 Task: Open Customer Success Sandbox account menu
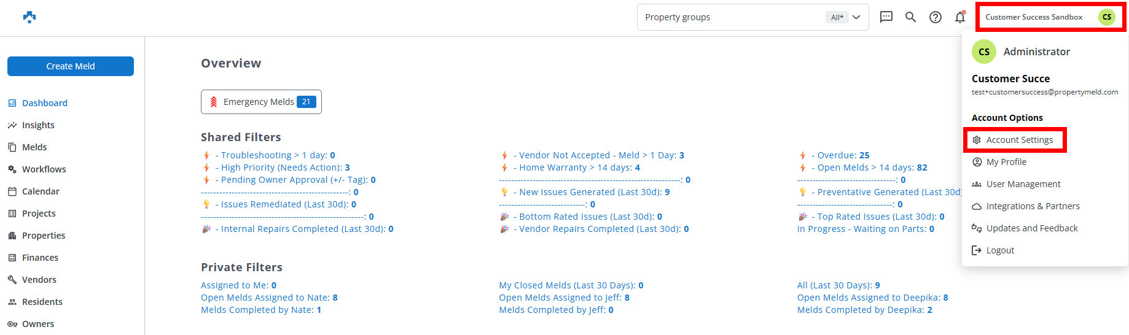click(1034, 17)
